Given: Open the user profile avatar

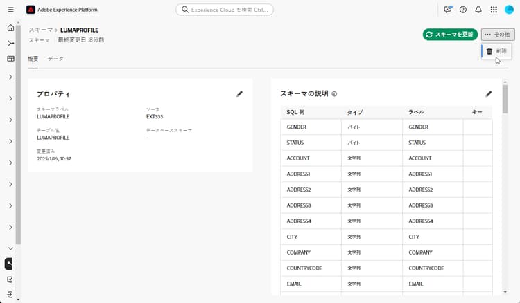Looking at the screenshot, I should (x=509, y=10).
